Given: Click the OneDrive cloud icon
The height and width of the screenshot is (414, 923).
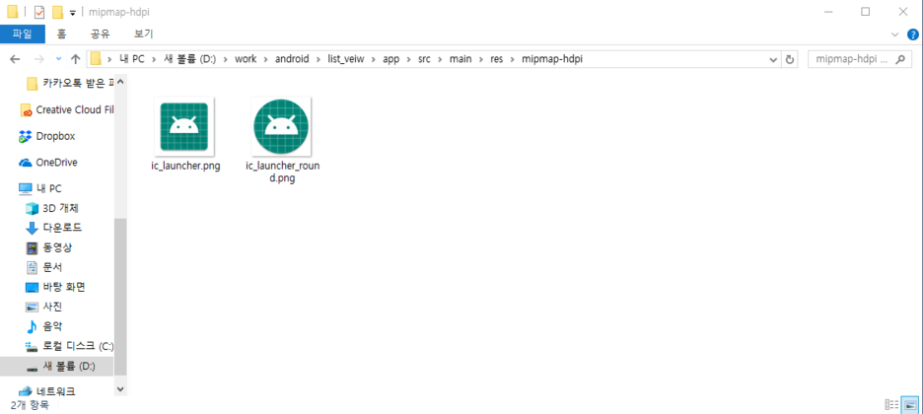Looking at the screenshot, I should pos(25,163).
